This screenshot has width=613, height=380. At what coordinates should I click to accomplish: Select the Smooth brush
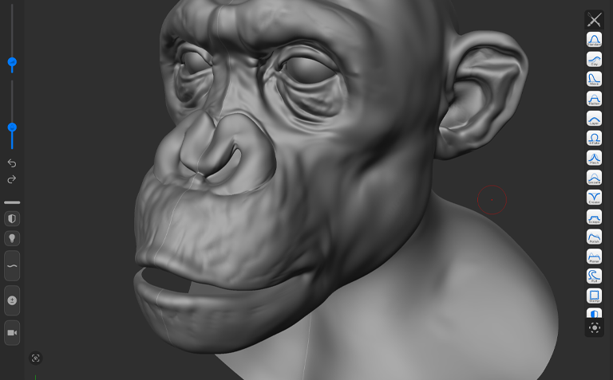(x=594, y=178)
